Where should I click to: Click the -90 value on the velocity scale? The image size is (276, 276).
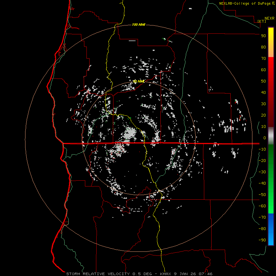pos(262,240)
